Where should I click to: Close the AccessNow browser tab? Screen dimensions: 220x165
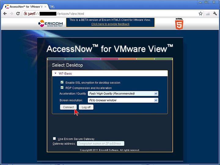[x=45, y=7]
